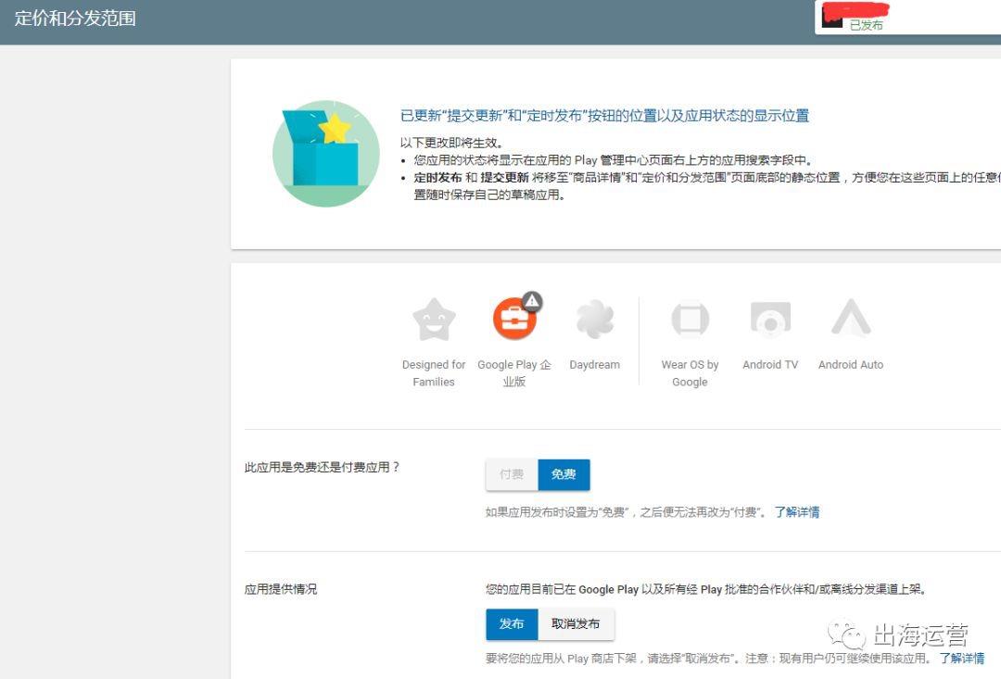Click the blue announcement heading about button positions
This screenshot has width=1001, height=679.
tap(604, 116)
